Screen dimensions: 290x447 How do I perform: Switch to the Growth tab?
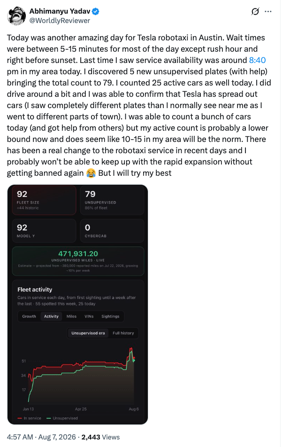click(29, 316)
